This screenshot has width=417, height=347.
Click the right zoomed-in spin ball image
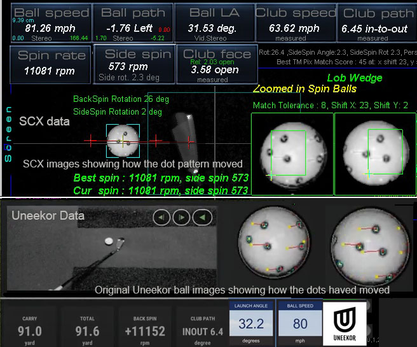(375, 153)
